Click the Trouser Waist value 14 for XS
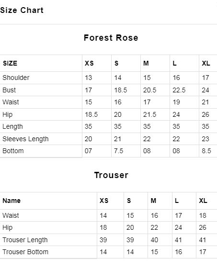The height and width of the screenshot is (269, 217). tap(103, 215)
